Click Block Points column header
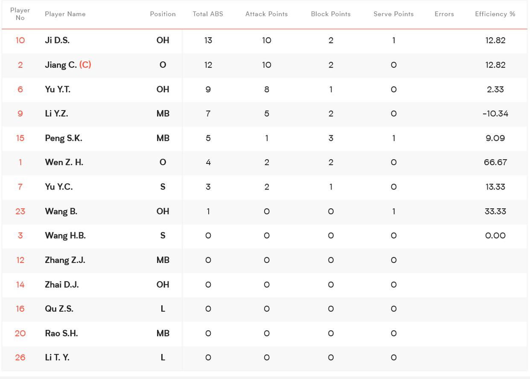Screen dimensions: 530x379 331,14
